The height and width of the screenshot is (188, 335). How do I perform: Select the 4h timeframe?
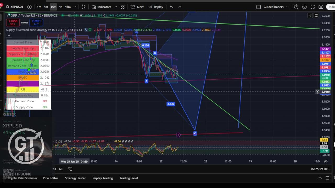[60, 7]
